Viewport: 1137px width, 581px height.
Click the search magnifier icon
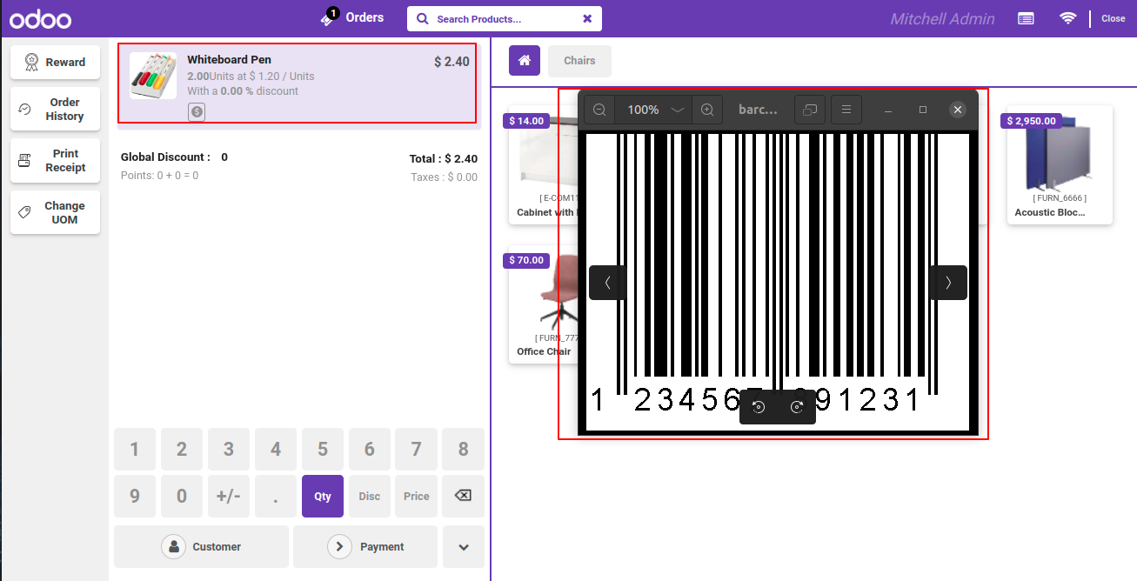click(423, 18)
